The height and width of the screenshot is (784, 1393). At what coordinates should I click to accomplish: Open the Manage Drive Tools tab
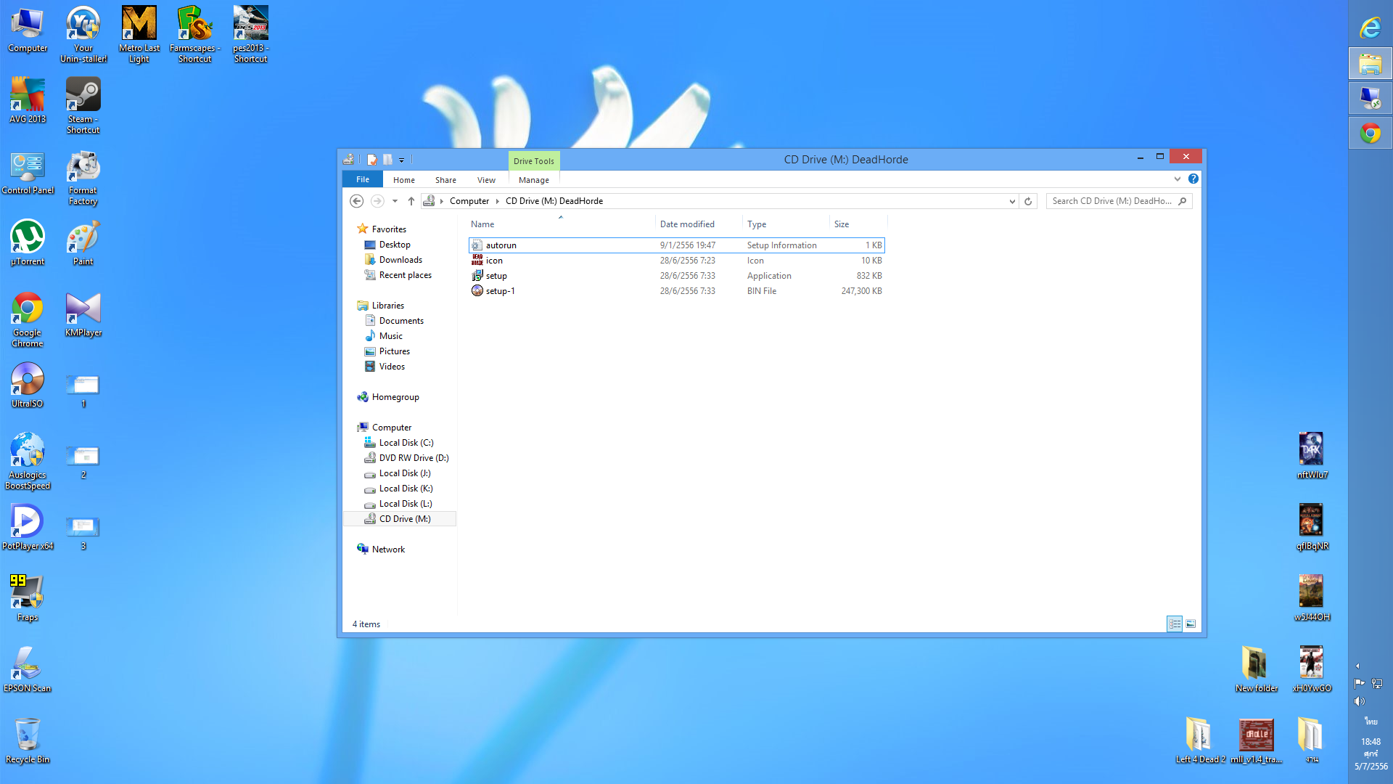tap(533, 180)
